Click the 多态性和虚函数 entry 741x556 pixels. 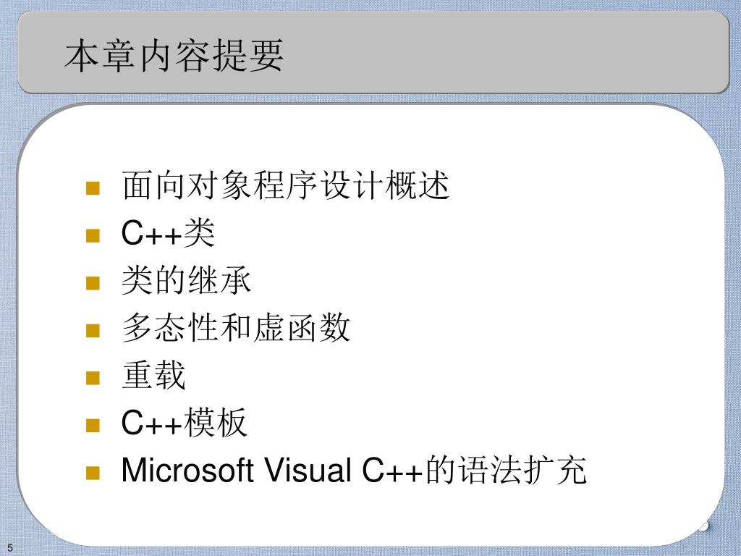[236, 328]
